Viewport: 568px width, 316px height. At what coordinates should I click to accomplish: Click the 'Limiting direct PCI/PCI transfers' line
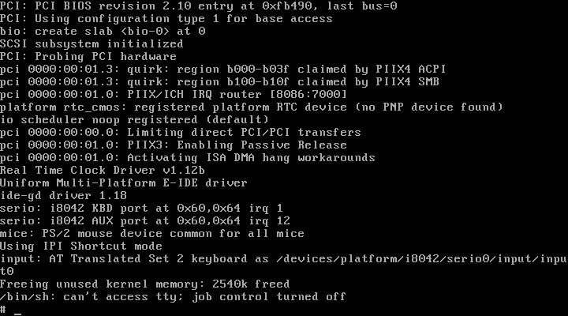[180, 132]
